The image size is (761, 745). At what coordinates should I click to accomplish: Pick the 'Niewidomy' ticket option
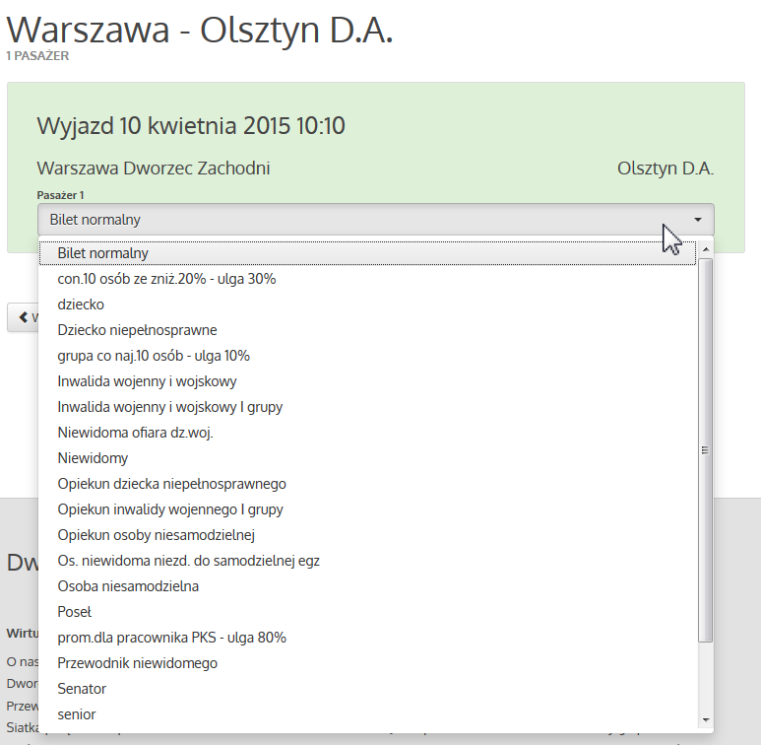(367, 458)
